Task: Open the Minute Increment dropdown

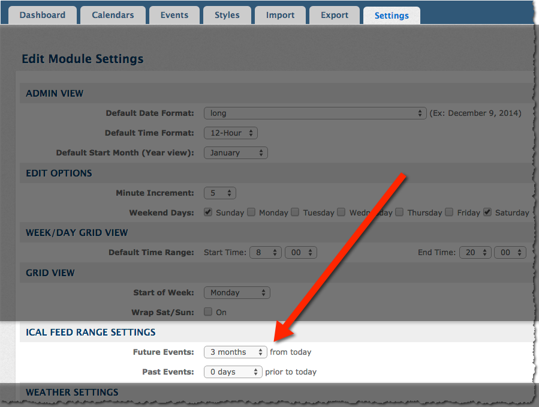Action: (x=220, y=193)
